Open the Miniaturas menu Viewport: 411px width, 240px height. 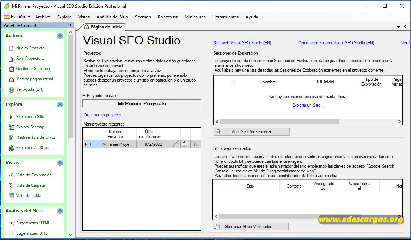point(195,17)
